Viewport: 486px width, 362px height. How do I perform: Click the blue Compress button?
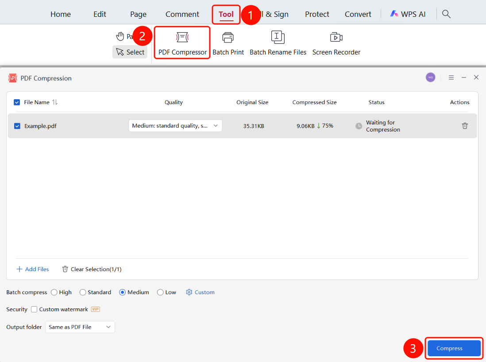pyautogui.click(x=454, y=348)
